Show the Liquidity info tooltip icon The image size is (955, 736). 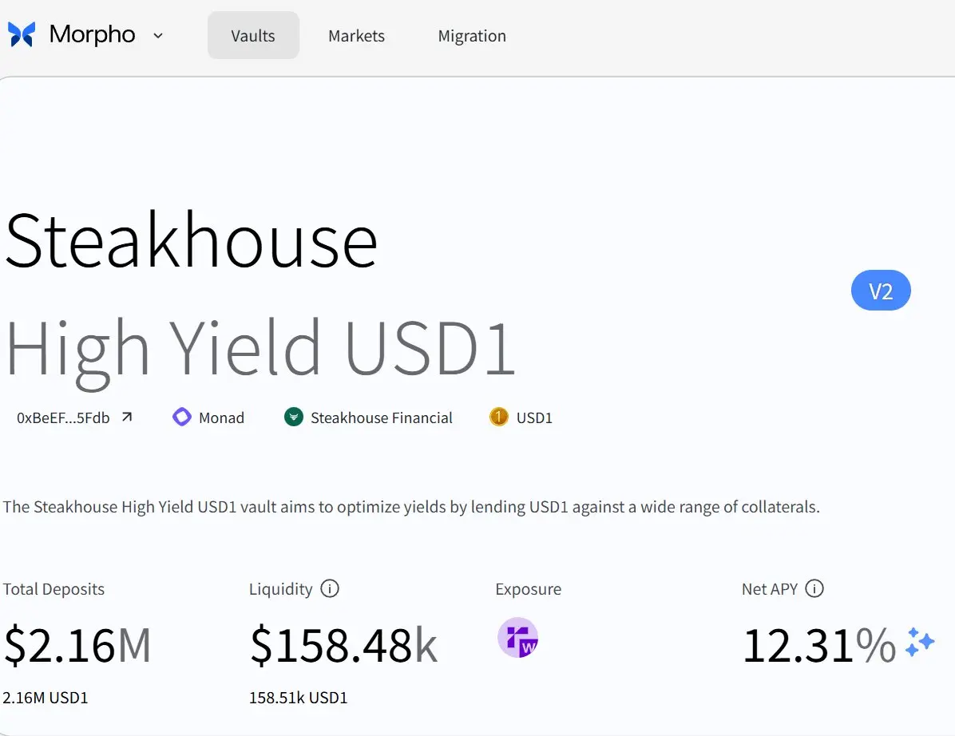click(x=330, y=588)
